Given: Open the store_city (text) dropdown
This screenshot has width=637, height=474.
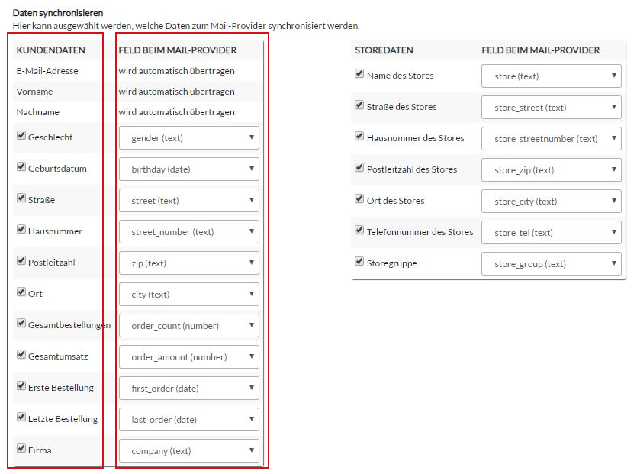Looking at the screenshot, I should 552,202.
